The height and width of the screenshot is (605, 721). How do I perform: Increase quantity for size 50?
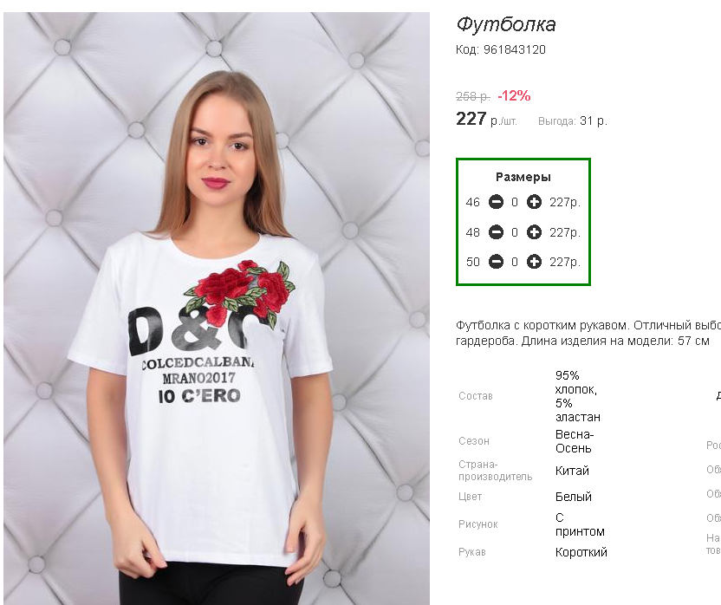(x=534, y=261)
